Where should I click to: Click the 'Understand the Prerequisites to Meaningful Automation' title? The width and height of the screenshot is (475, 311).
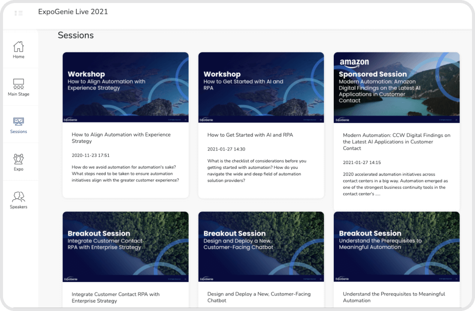tap(394, 297)
